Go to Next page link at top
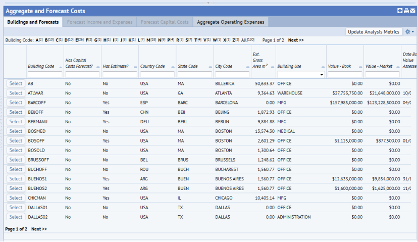418x242 pixels. click(296, 40)
